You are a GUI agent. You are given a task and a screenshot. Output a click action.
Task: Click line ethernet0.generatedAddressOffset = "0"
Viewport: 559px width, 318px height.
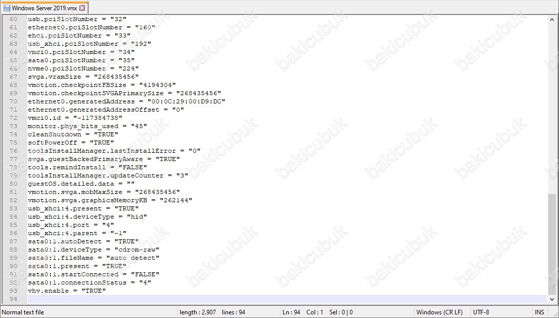point(106,110)
